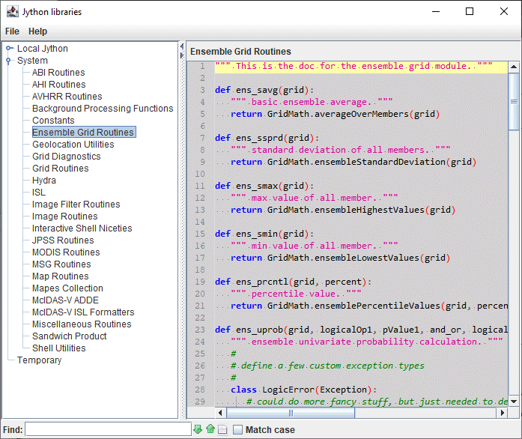This screenshot has height=439, width=522.
Task: Click the horizontal scrollbar left arrow
Action: (220, 413)
